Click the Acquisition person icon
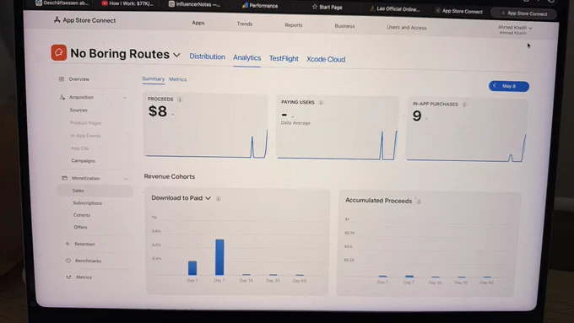Image resolution: width=574 pixels, height=323 pixels. coord(62,97)
